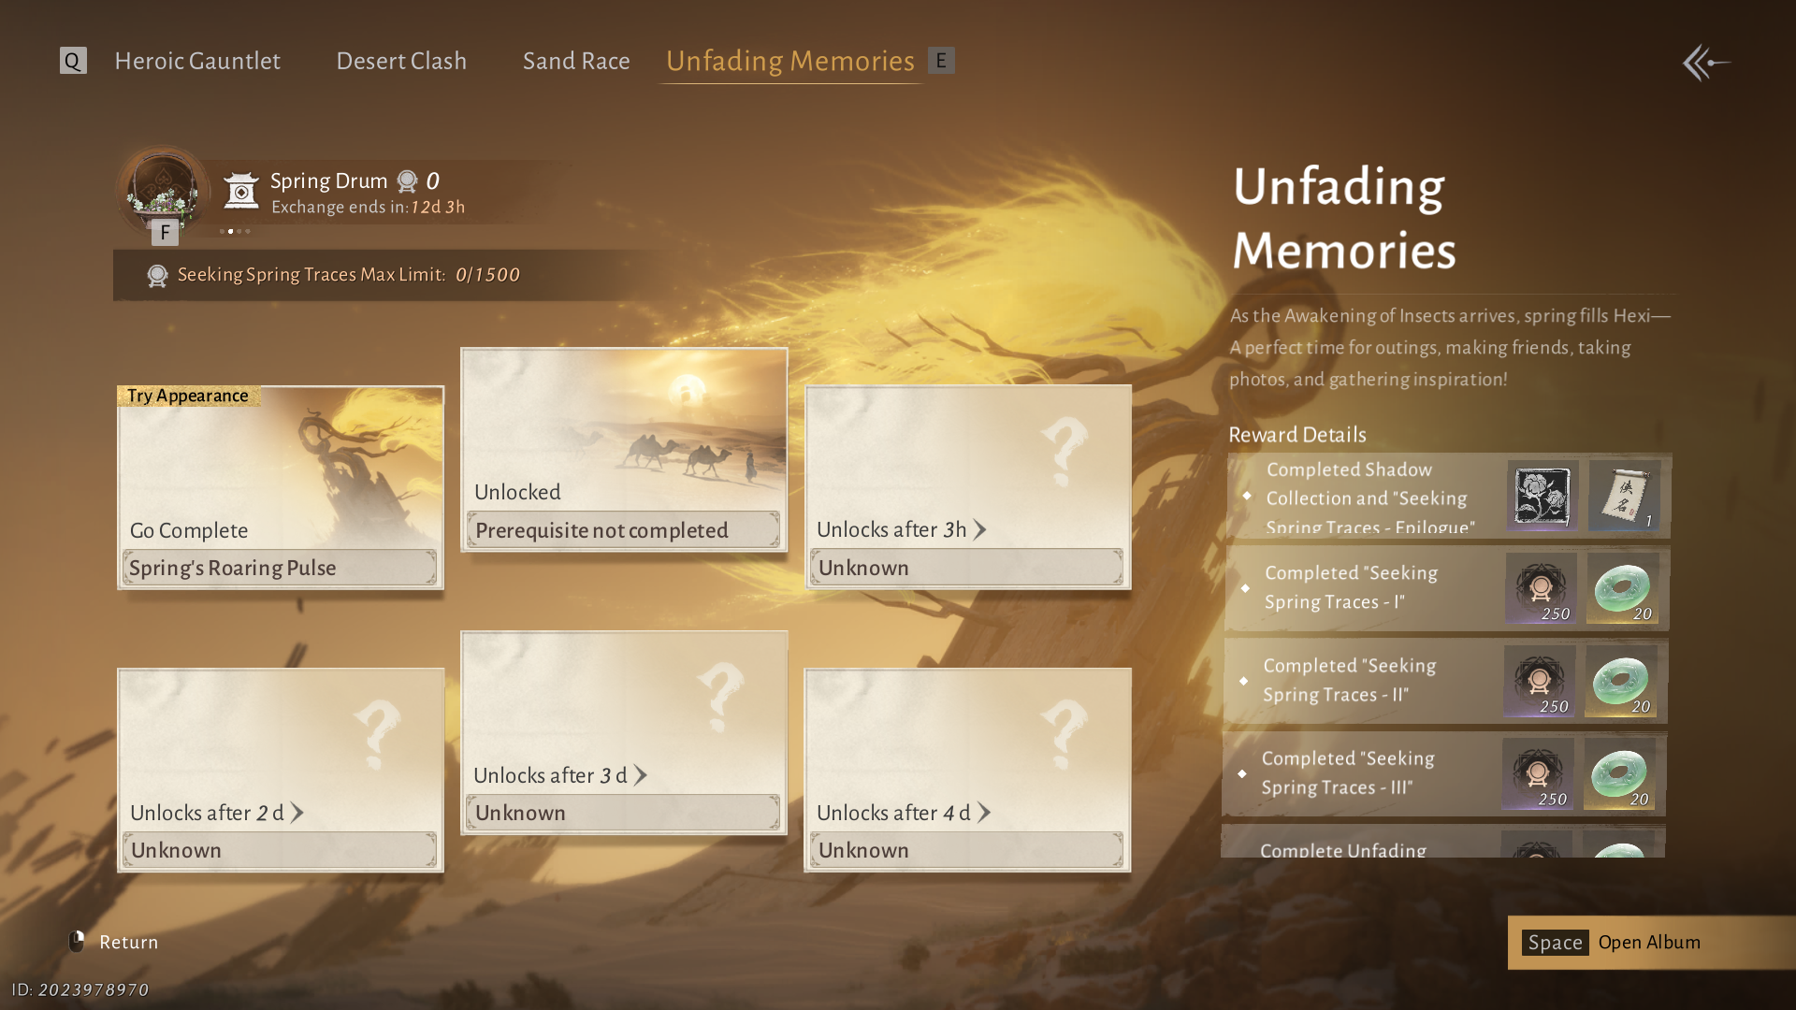Select the Sand Race tab

[x=576, y=61]
